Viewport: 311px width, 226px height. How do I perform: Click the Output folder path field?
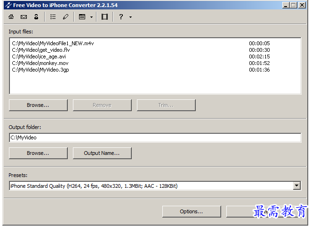(155, 137)
